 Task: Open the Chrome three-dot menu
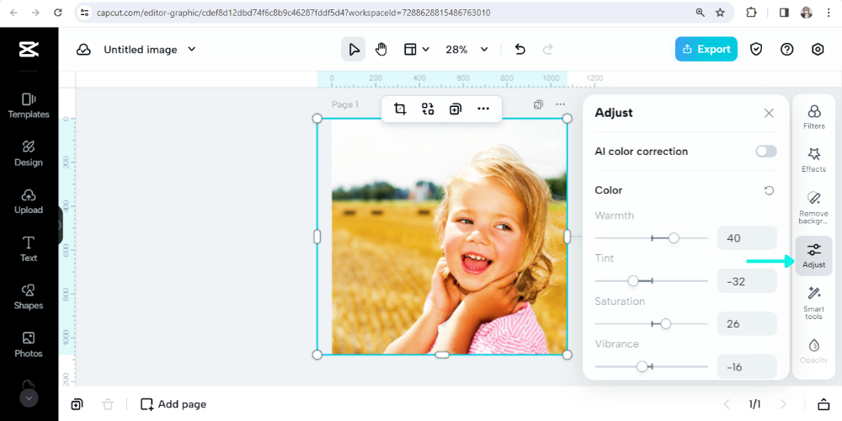click(829, 13)
